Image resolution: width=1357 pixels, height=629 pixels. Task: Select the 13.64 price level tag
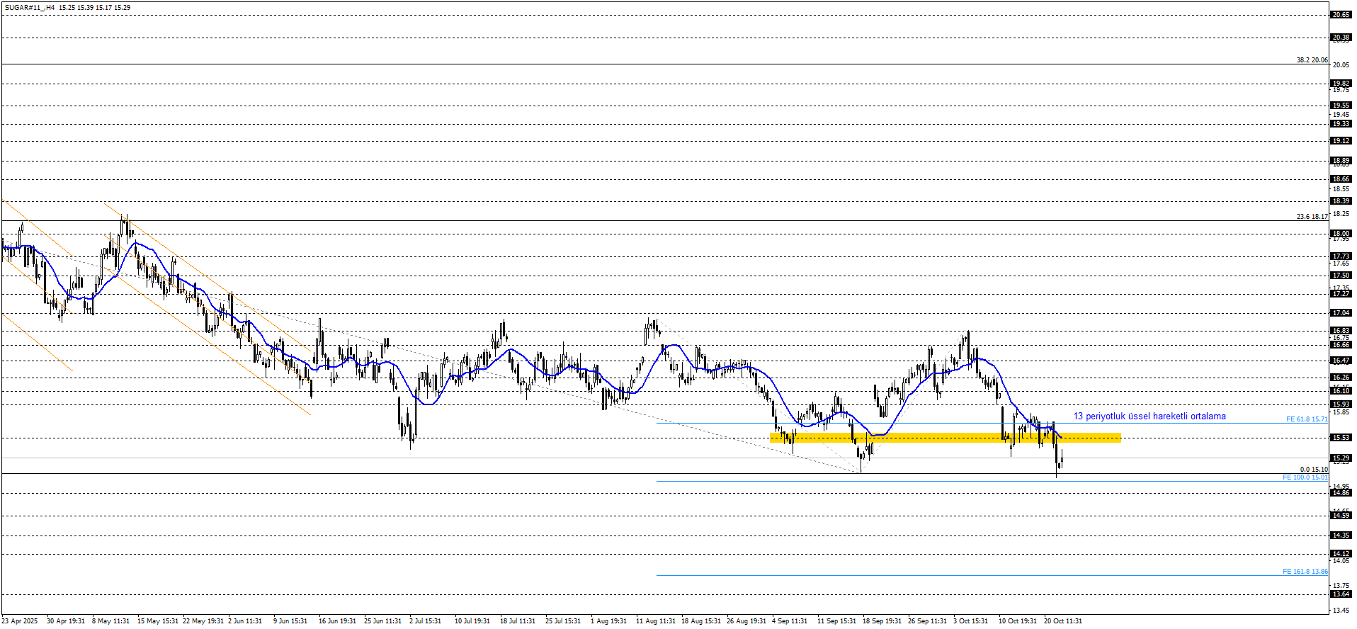[x=1341, y=594]
